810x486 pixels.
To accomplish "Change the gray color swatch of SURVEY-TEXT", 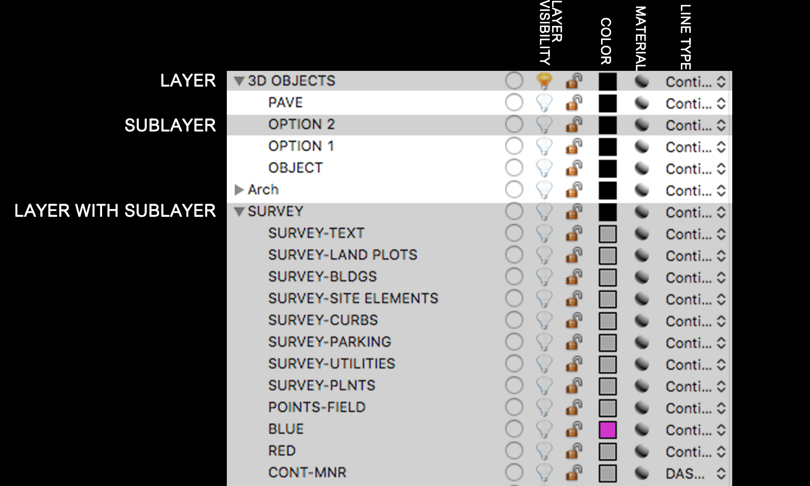I will click(607, 234).
